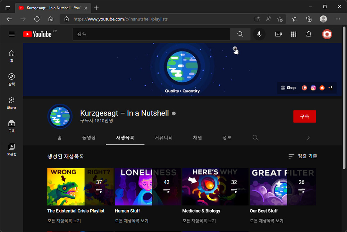Start voice search with microphone icon

[259, 34]
